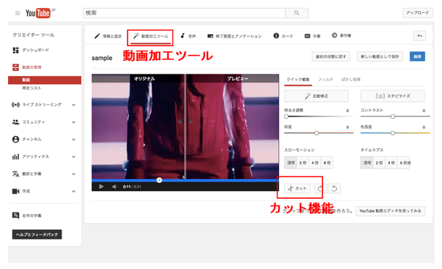The width and height of the screenshot is (442, 269).
Task: Select the 動画 sidebar item
Action: click(x=44, y=80)
